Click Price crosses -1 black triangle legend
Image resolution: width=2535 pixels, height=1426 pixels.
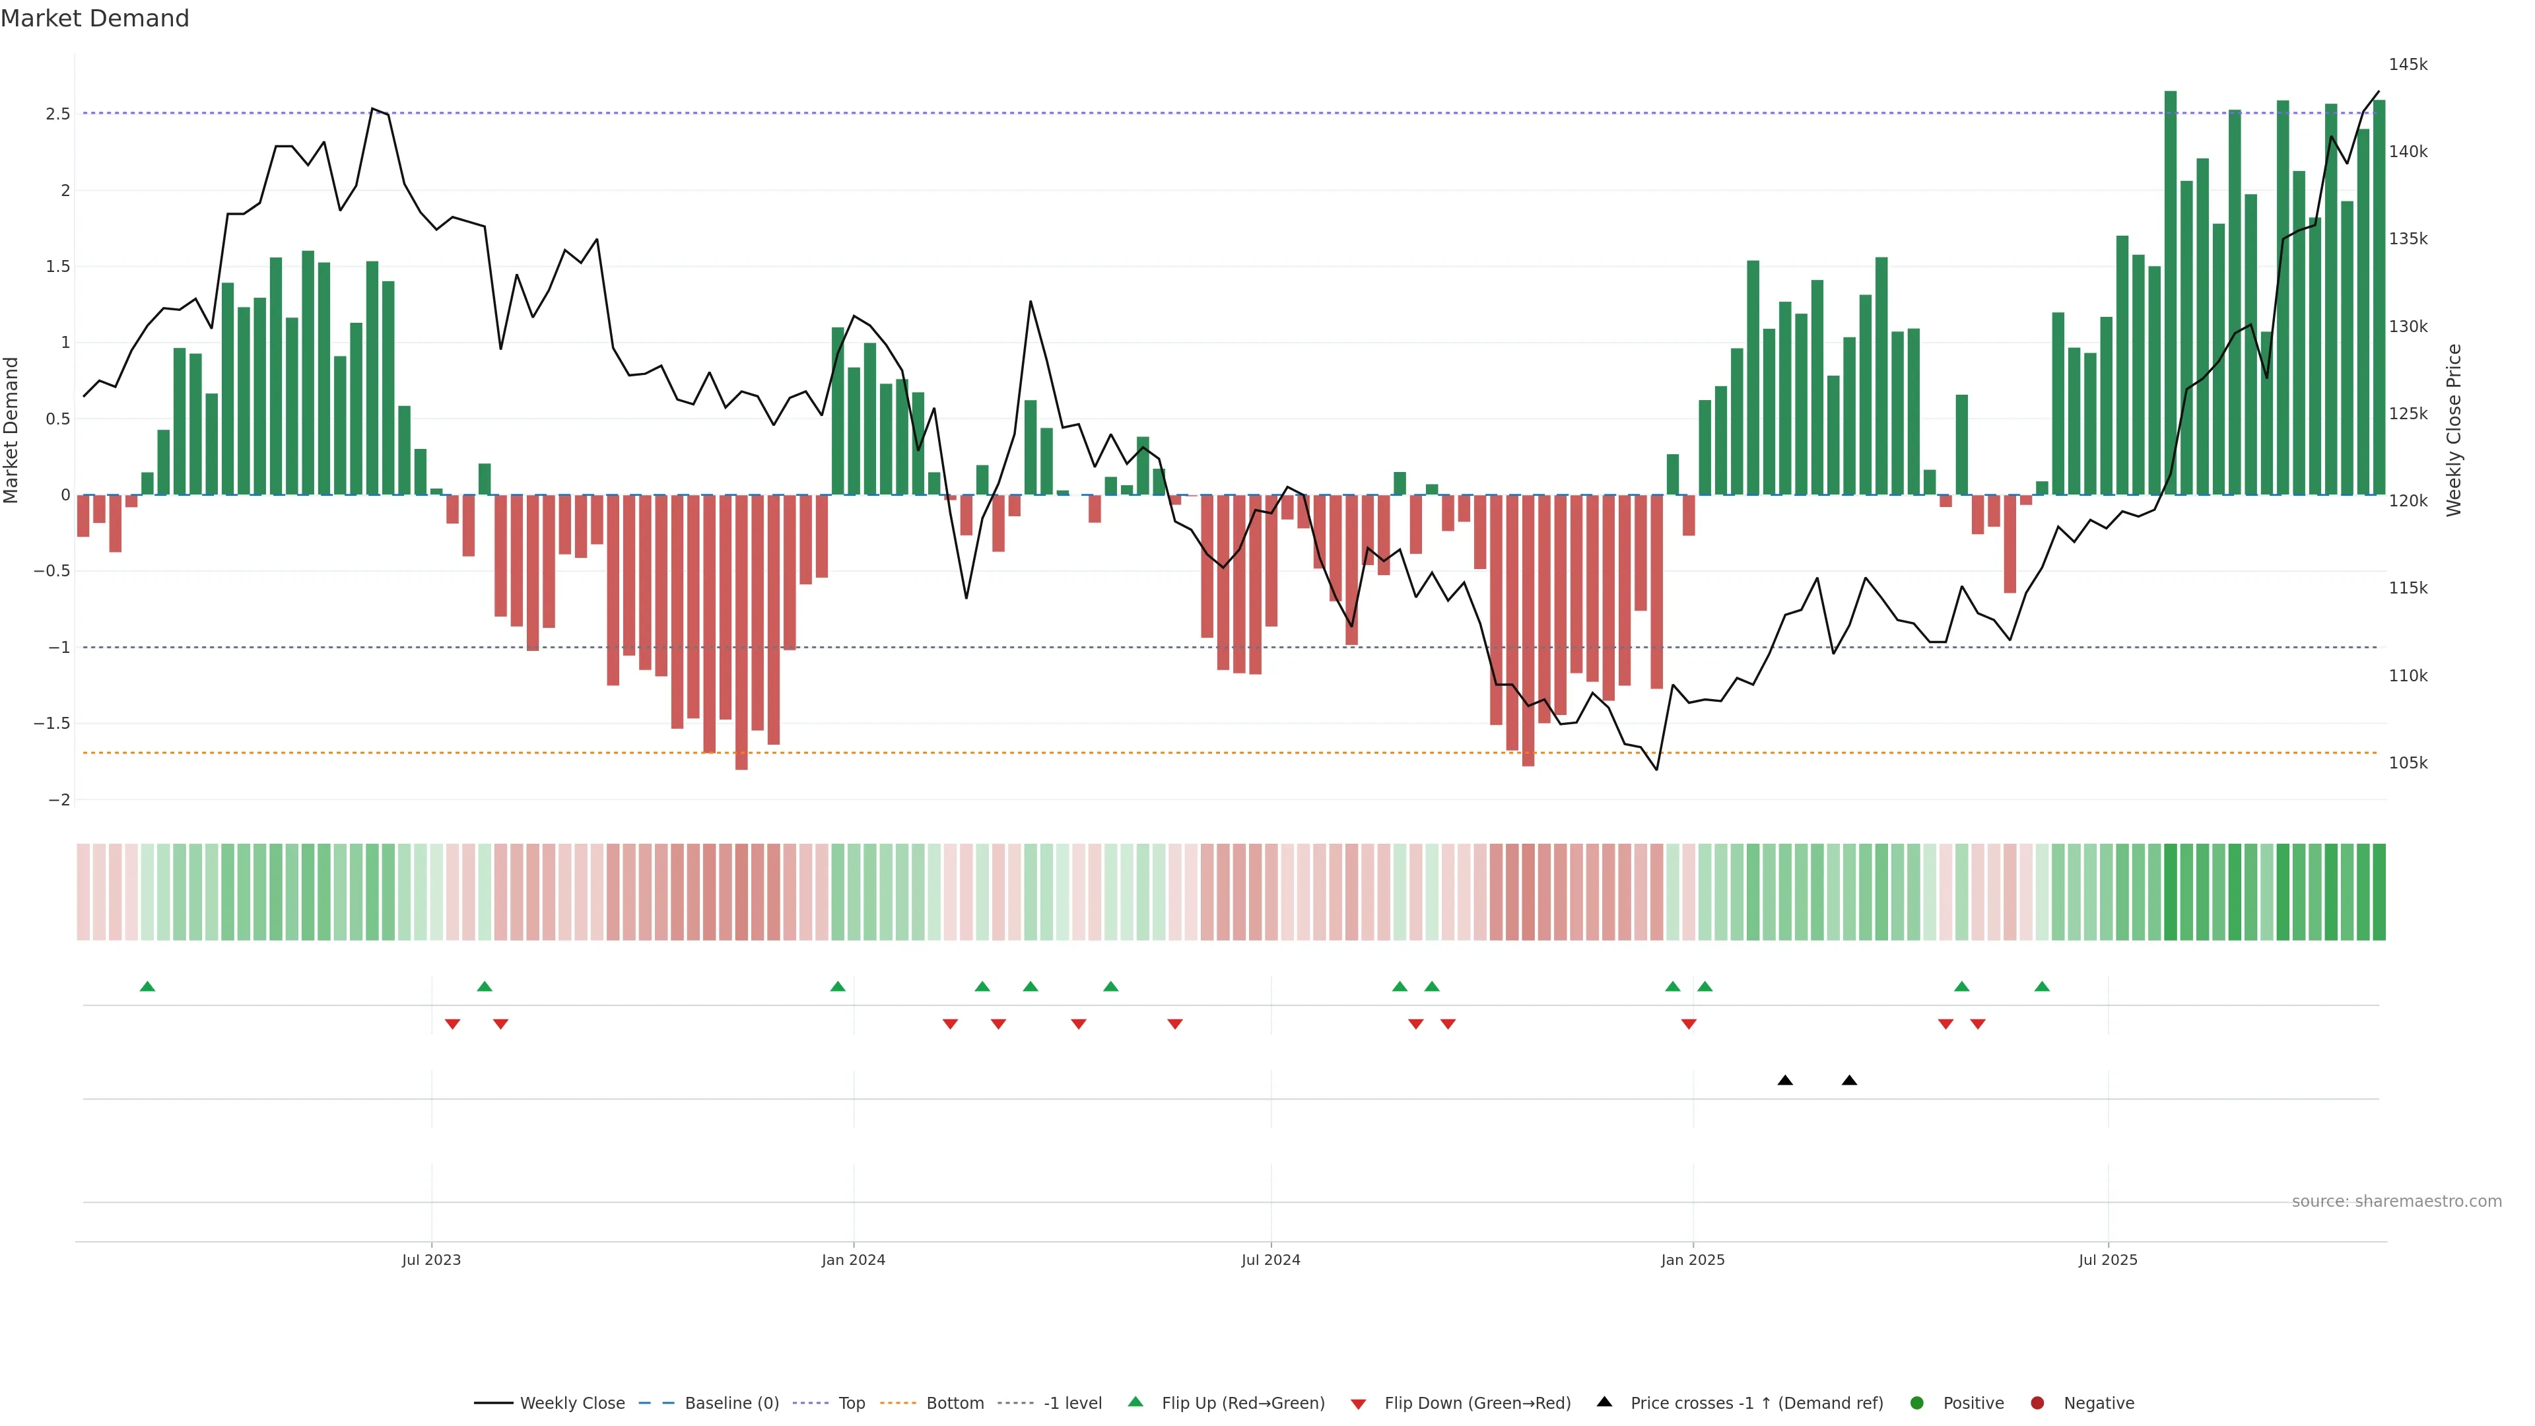(x=1604, y=1402)
